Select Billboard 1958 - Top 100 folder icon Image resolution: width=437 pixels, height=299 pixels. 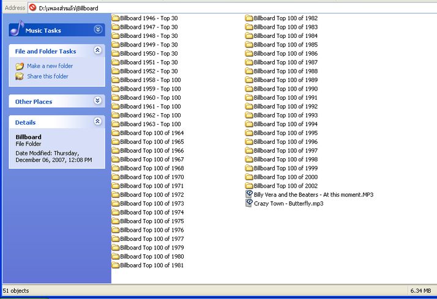pos(116,80)
